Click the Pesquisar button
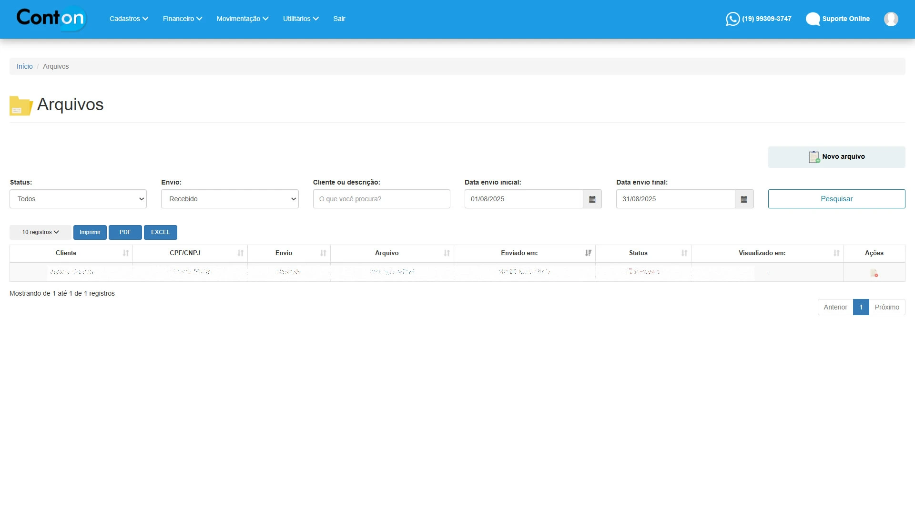 [836, 199]
